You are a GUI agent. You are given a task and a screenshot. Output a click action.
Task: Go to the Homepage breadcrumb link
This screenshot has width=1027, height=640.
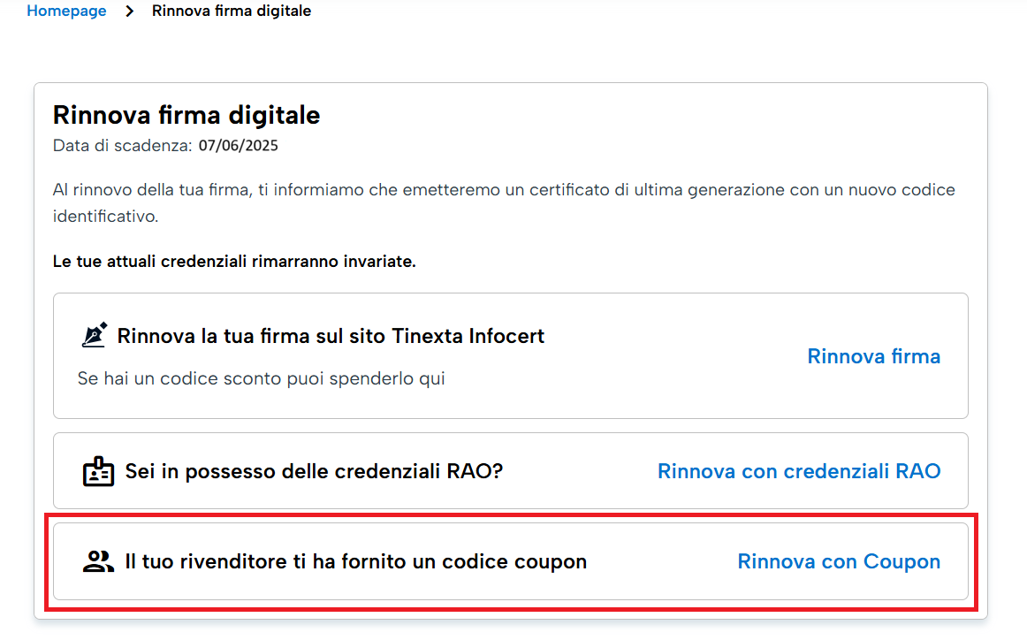pyautogui.click(x=66, y=11)
